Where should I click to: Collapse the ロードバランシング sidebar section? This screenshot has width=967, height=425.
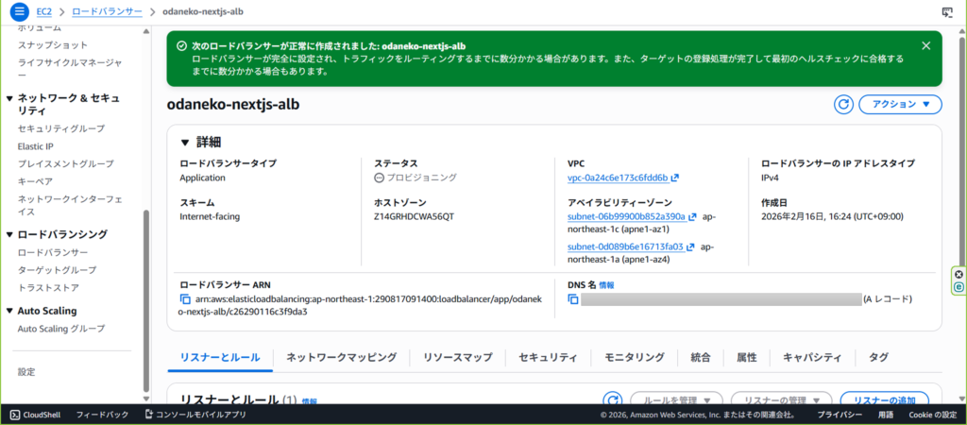pos(9,234)
